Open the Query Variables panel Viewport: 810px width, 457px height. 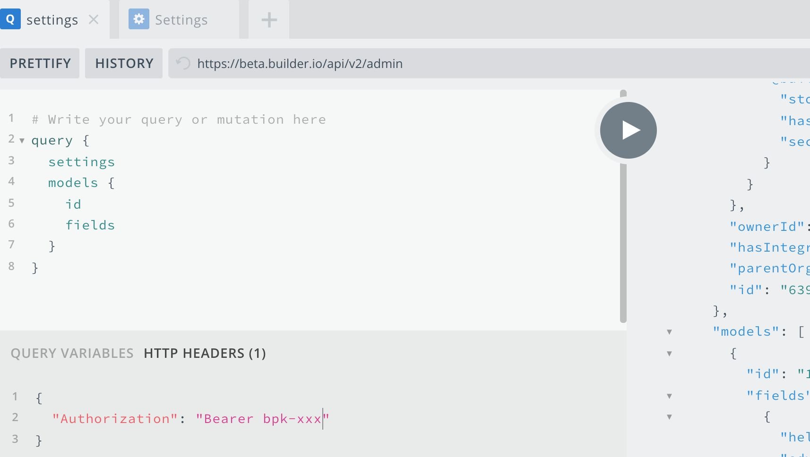click(72, 354)
